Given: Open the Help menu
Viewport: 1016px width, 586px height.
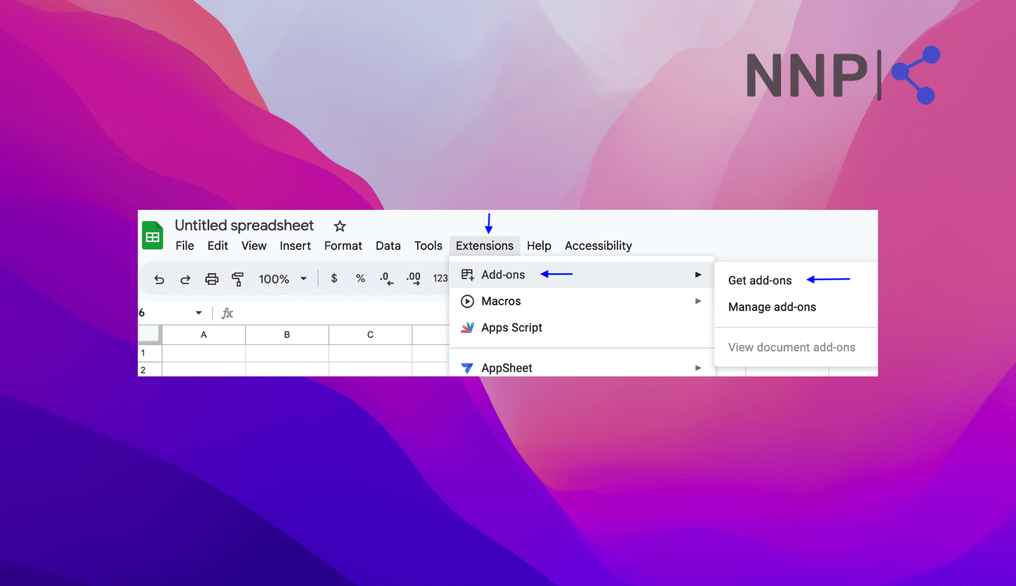Looking at the screenshot, I should pyautogui.click(x=539, y=245).
